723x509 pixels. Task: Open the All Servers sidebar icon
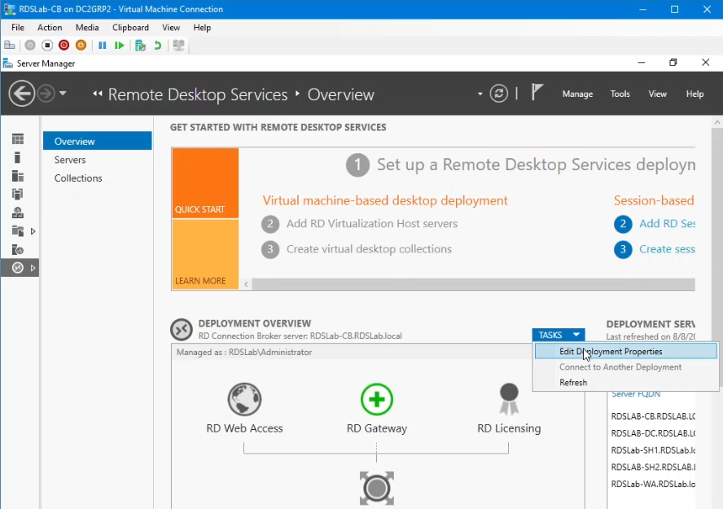coord(18,176)
